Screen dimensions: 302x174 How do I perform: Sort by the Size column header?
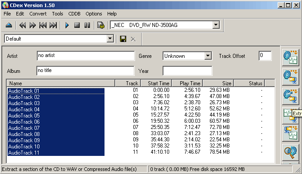pos(218,83)
